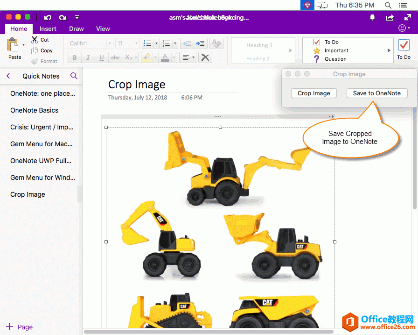Open the font color picker

(x=174, y=57)
